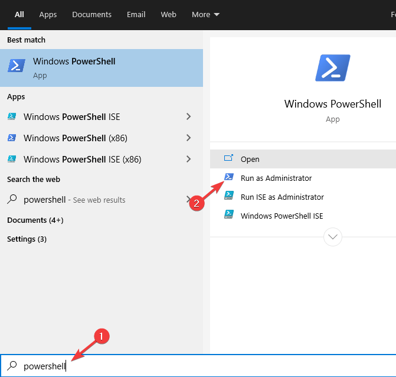
Task: Open the Documents filter tab
Action: 91,14
